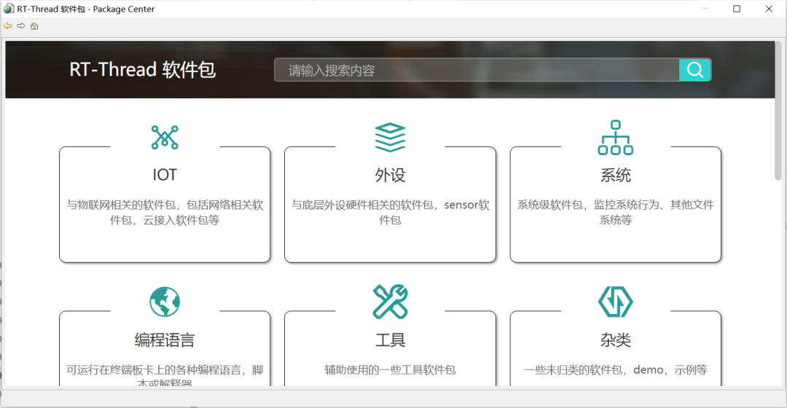Screen dimensions: 787x408
Task: Click 系统 description starting 系统级软件包
Action: (615, 212)
